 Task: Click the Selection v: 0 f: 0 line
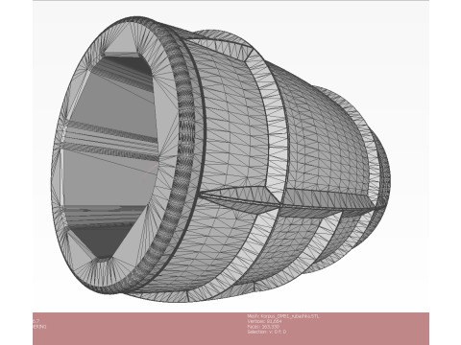(267, 332)
